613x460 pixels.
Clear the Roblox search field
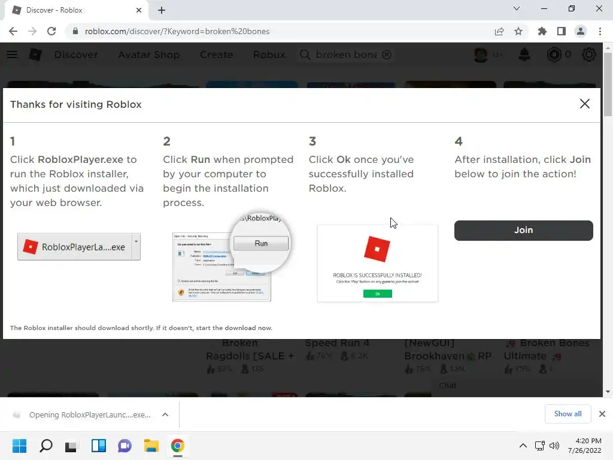point(387,55)
